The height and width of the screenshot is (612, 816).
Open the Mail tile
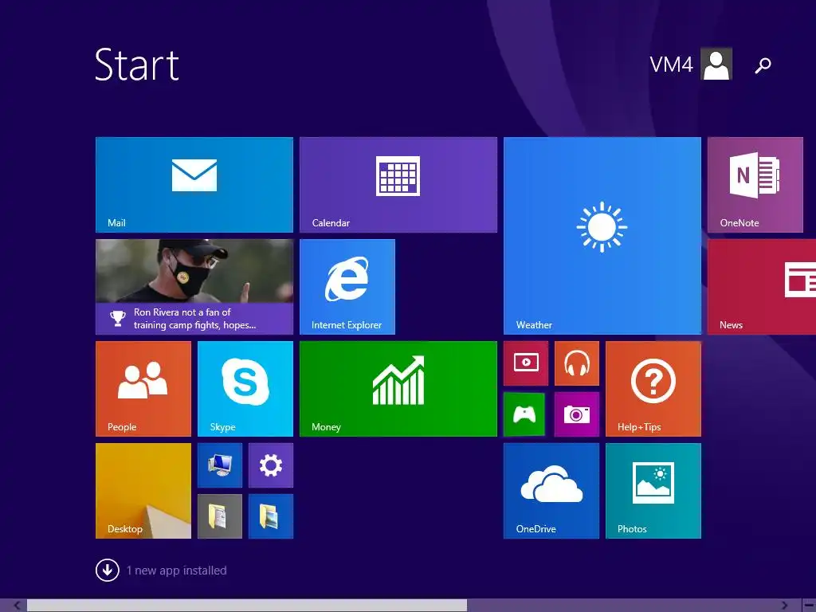[x=194, y=185]
